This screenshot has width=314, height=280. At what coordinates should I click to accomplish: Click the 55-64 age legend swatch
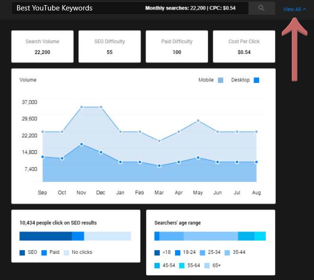[x=182, y=266]
